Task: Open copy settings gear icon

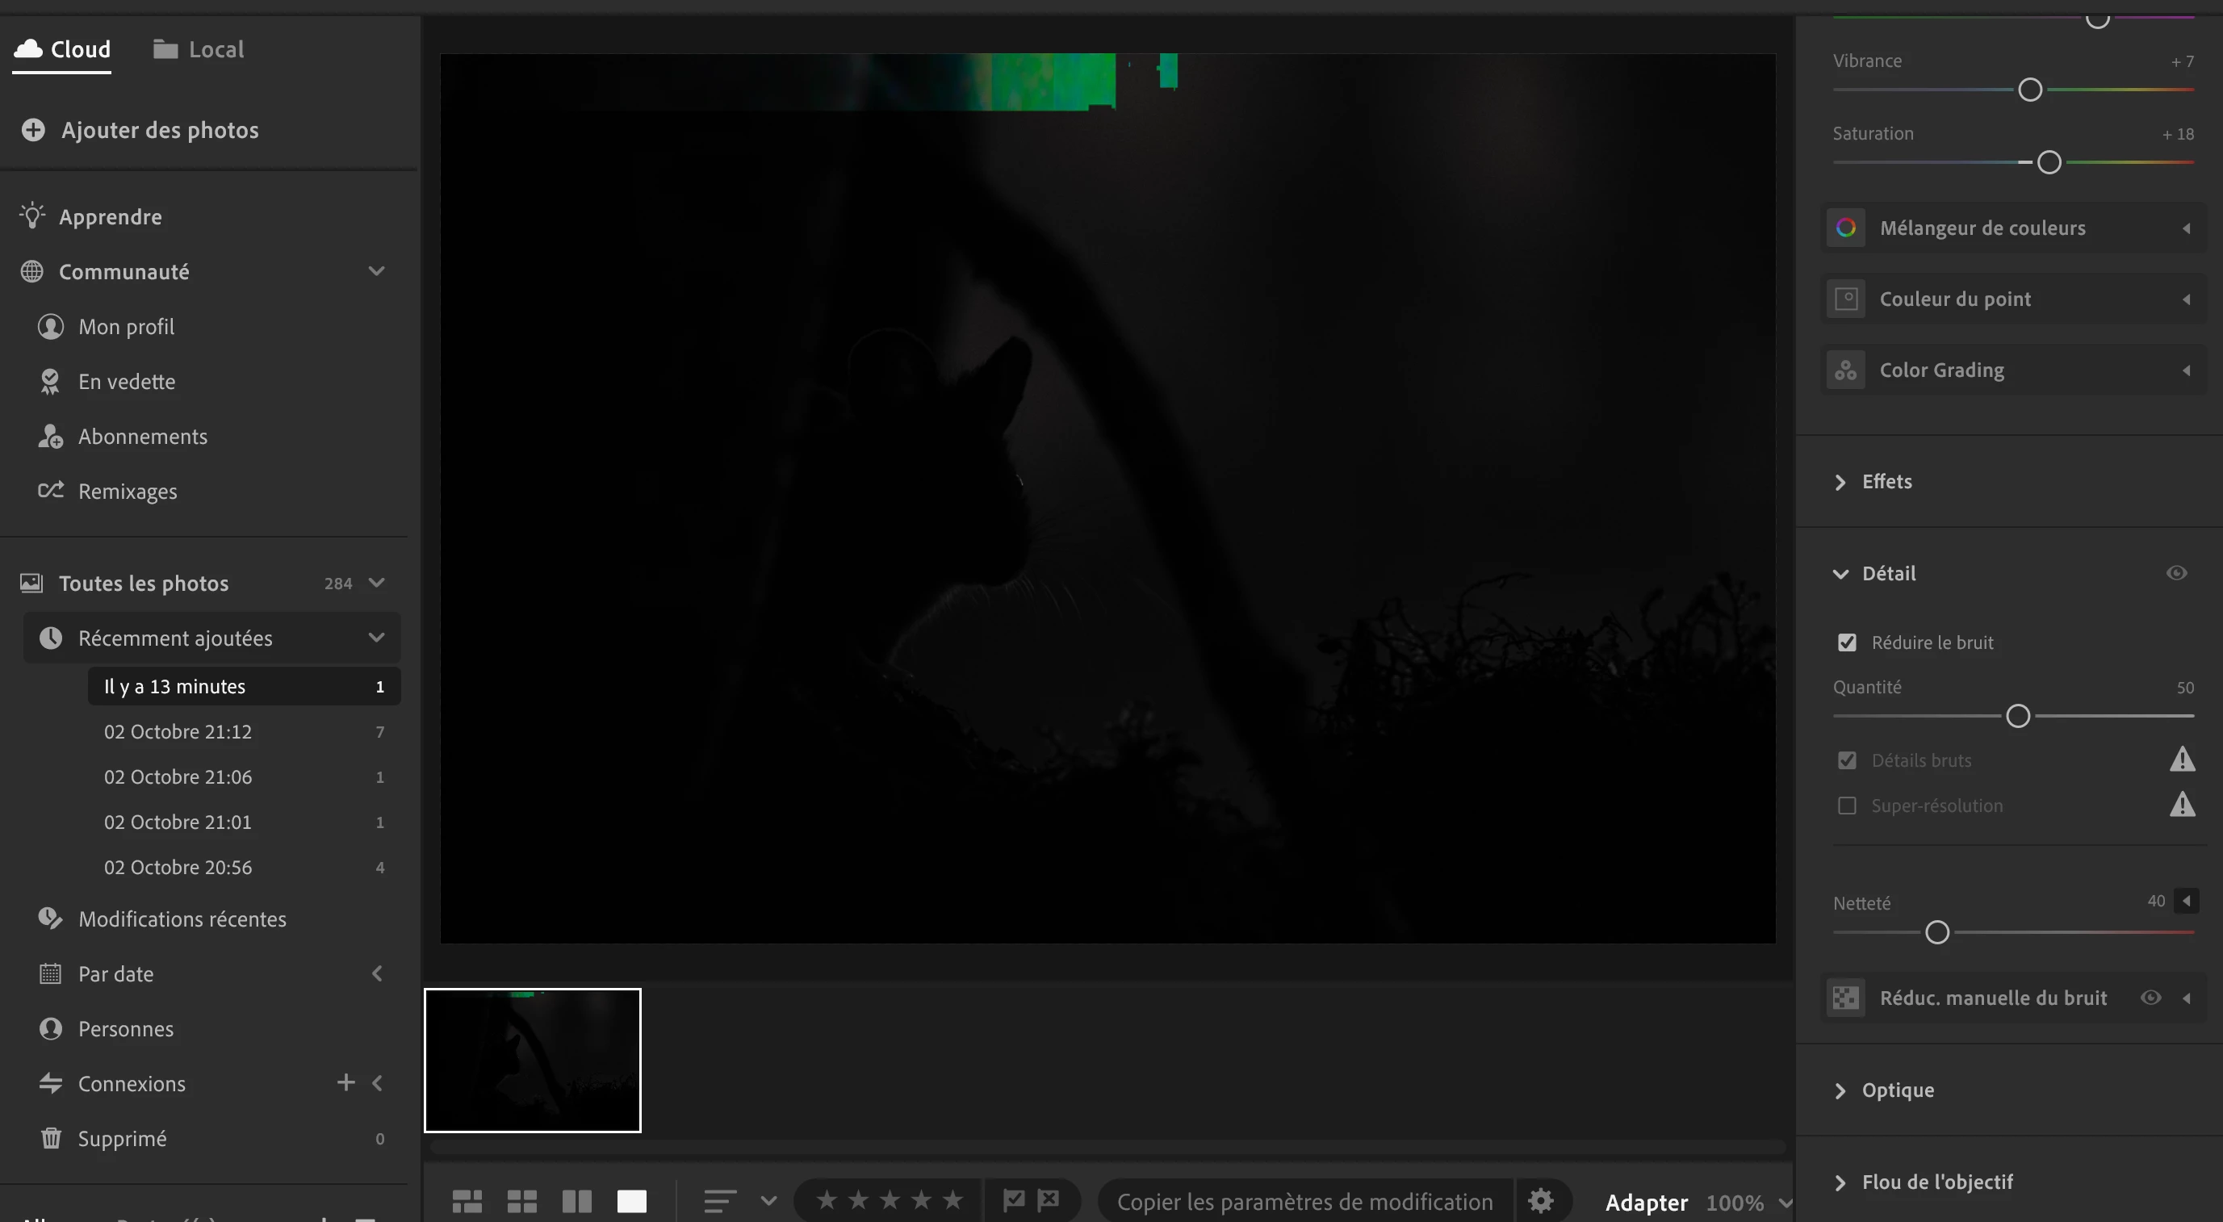Action: point(1540,1200)
